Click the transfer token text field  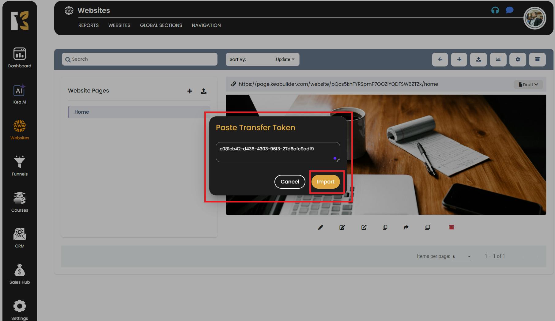point(277,152)
